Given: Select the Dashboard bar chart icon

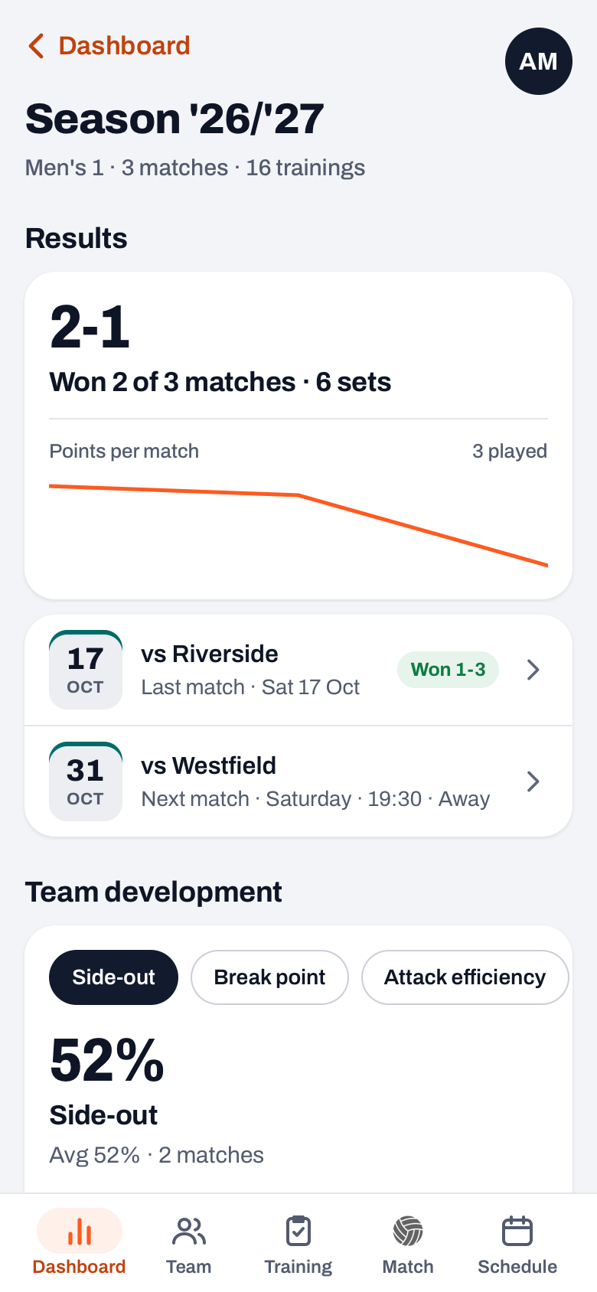Looking at the screenshot, I should click(80, 1231).
